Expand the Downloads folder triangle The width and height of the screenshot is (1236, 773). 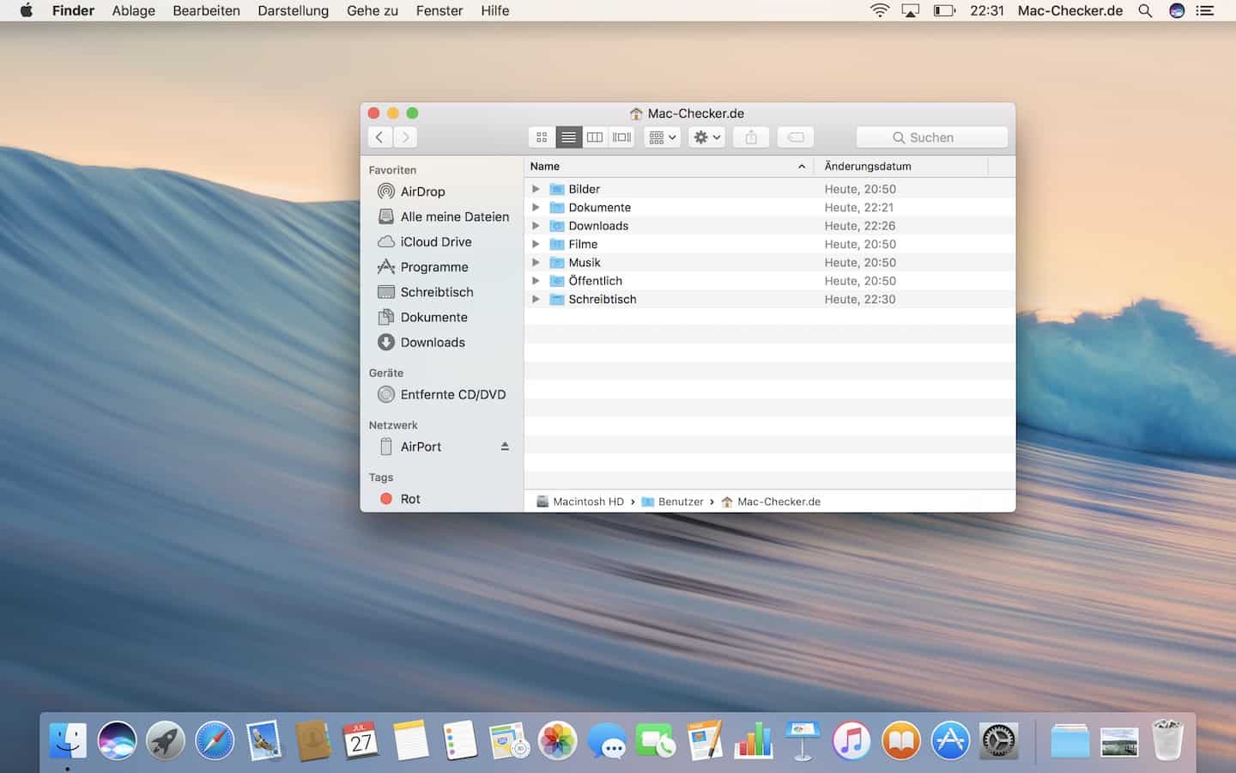coord(536,226)
